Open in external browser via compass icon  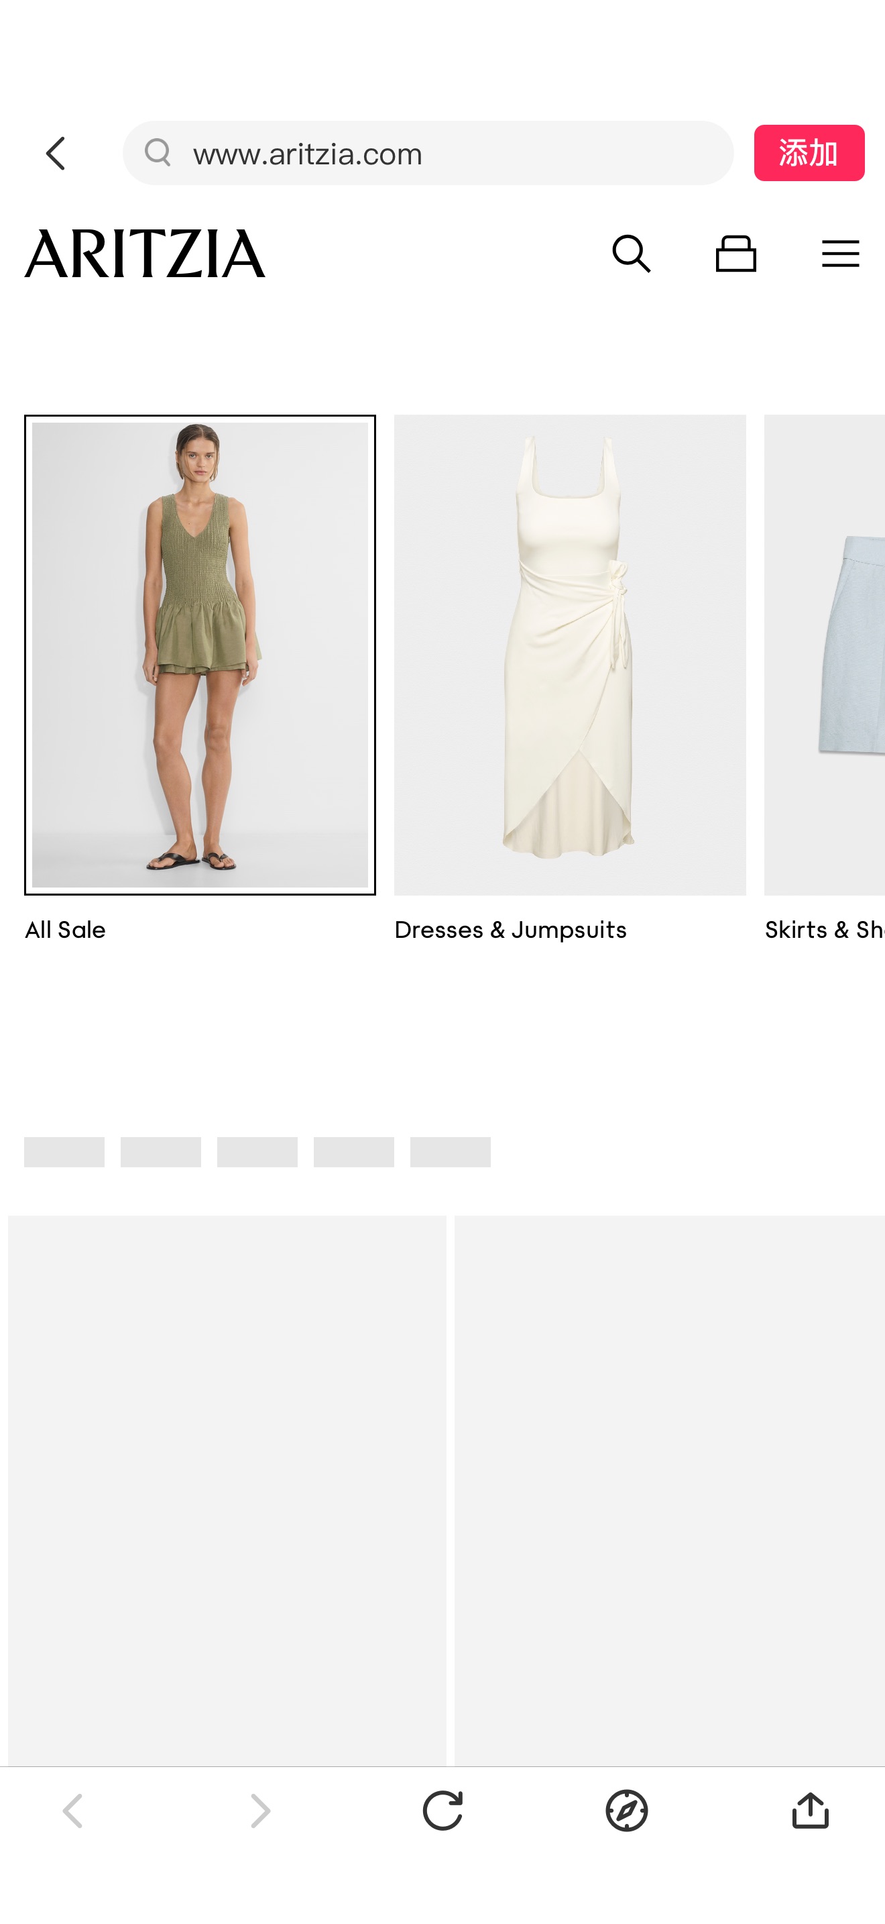click(627, 1811)
